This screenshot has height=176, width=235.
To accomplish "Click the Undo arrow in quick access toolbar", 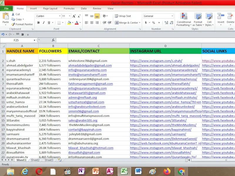I will [x=3, y=35].
